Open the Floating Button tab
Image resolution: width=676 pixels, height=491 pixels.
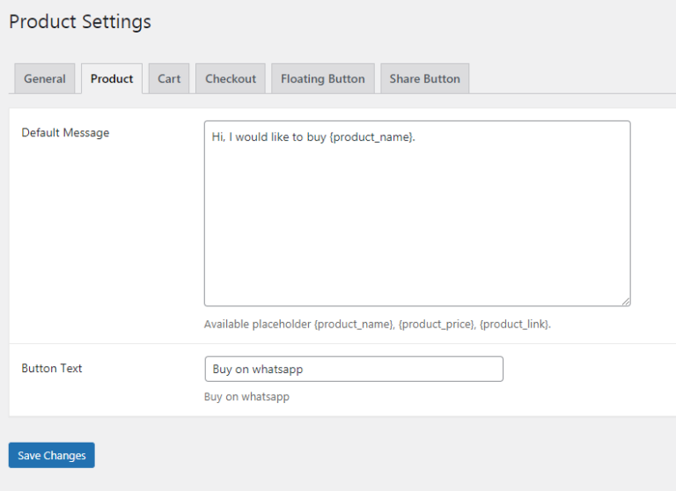pos(323,78)
